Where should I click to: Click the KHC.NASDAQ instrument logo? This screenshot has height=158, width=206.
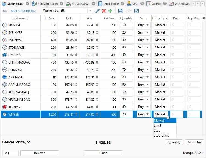(5, 92)
